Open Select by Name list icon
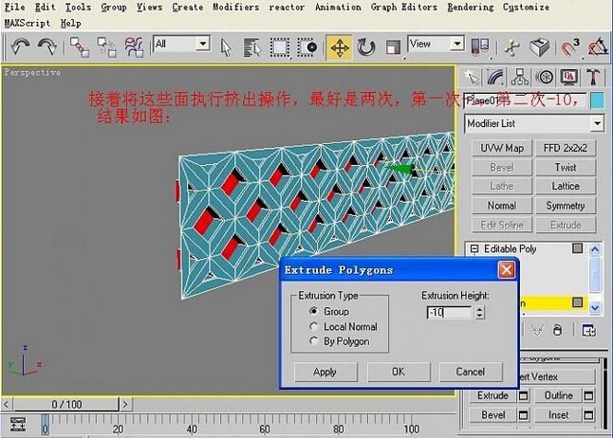Screen dimensions: 613x438 (x=252, y=47)
